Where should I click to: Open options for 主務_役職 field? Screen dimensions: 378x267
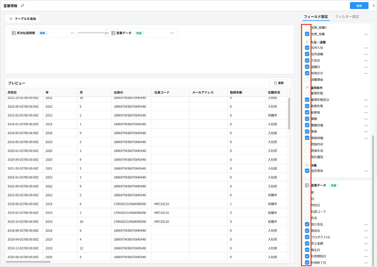pyautogui.click(x=366, y=34)
